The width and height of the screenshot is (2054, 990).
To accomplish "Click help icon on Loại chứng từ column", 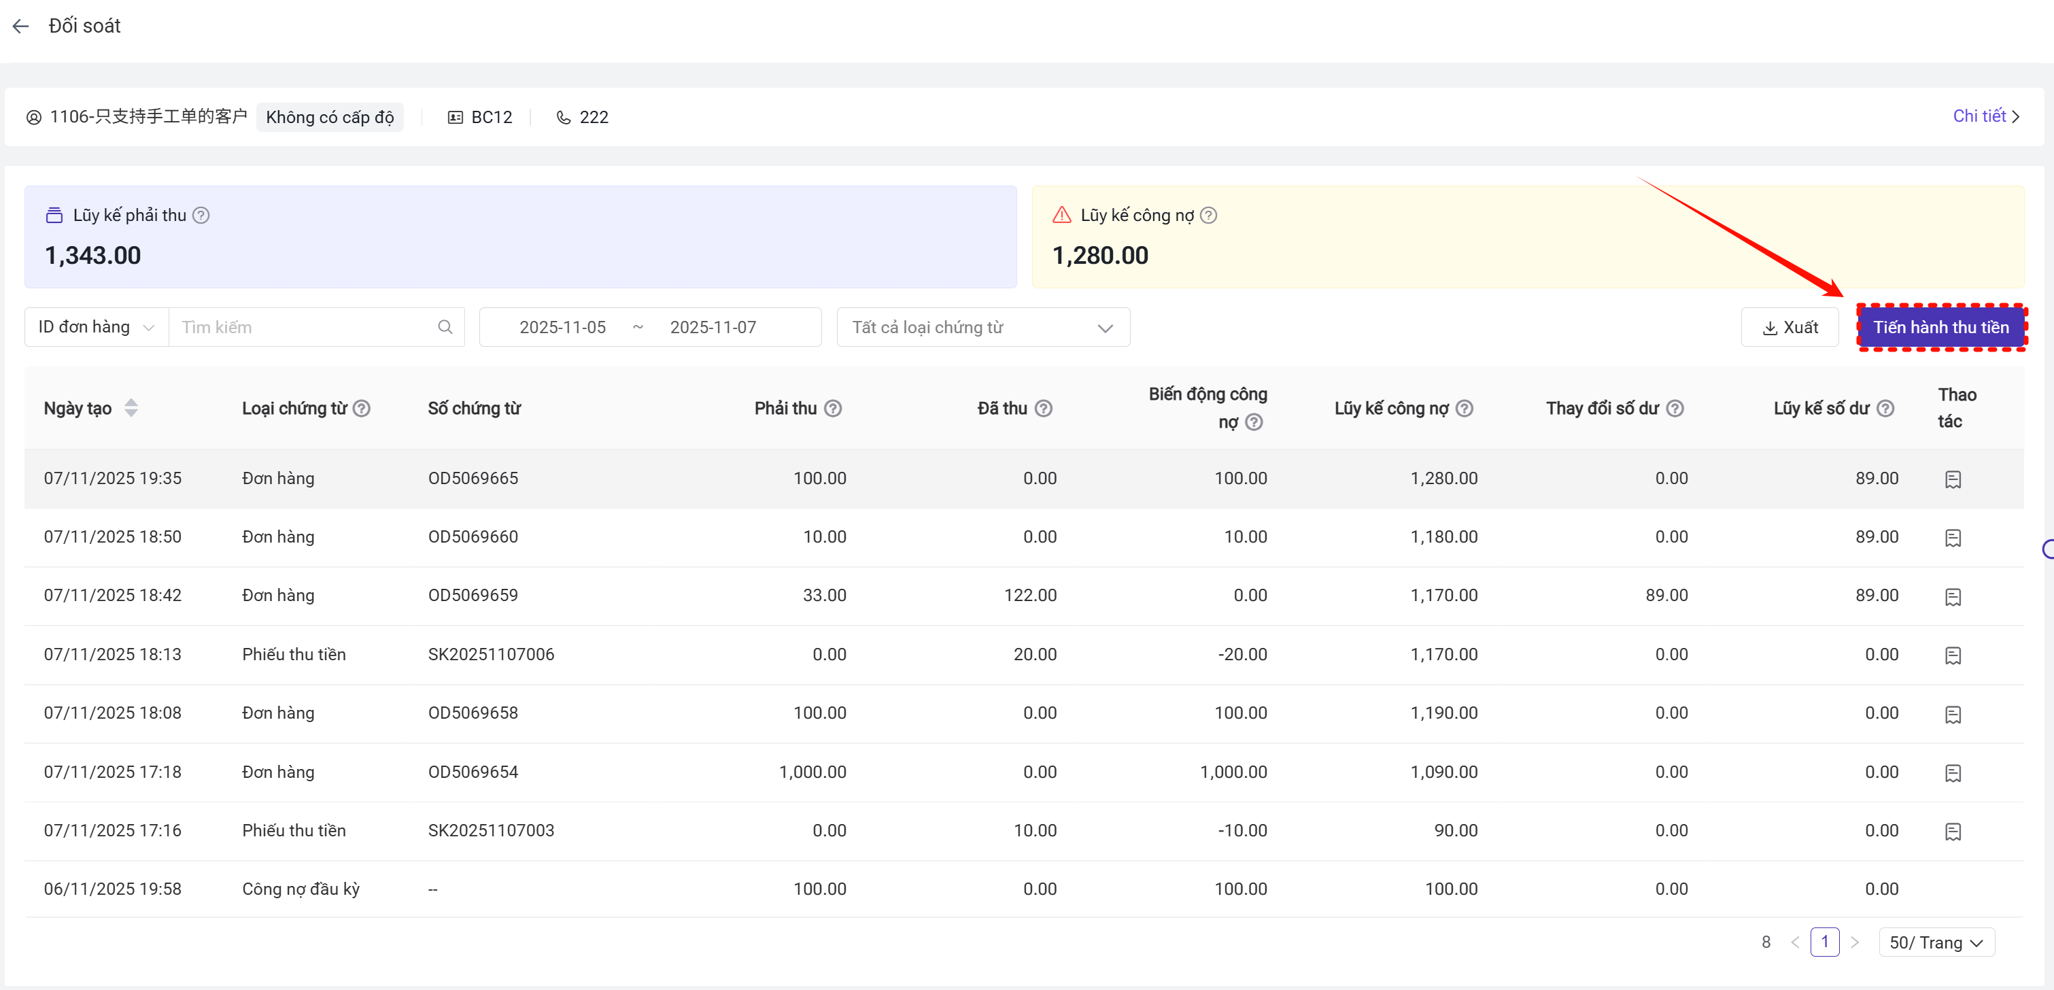I will (362, 408).
